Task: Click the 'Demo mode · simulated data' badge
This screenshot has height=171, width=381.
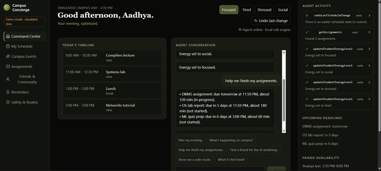Action: tap(25, 22)
